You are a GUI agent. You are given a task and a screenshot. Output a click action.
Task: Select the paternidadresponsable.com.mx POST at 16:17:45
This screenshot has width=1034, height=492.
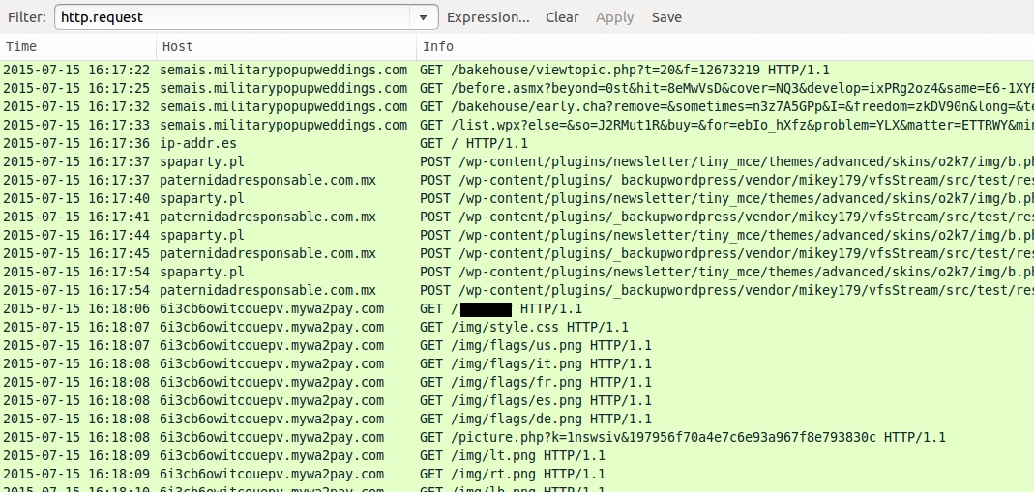point(484,253)
